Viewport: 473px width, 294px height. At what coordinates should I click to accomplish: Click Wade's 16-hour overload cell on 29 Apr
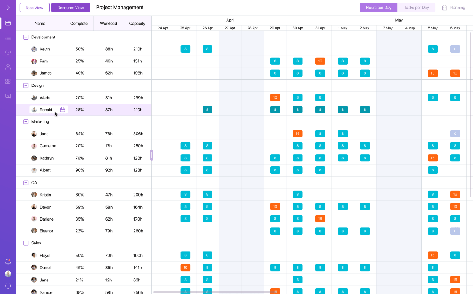coord(275,97)
